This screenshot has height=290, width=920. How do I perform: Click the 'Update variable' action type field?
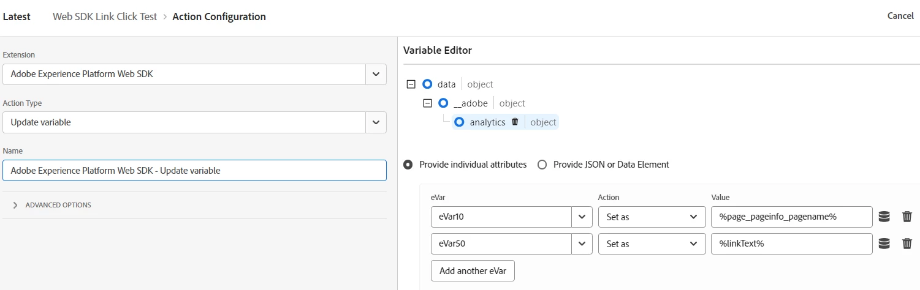(184, 122)
